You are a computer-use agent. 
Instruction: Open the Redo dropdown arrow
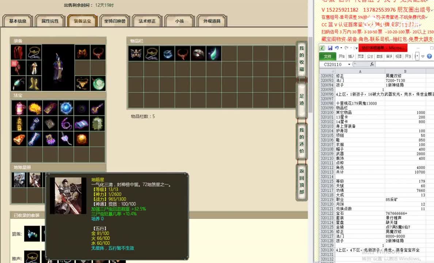click(350, 48)
